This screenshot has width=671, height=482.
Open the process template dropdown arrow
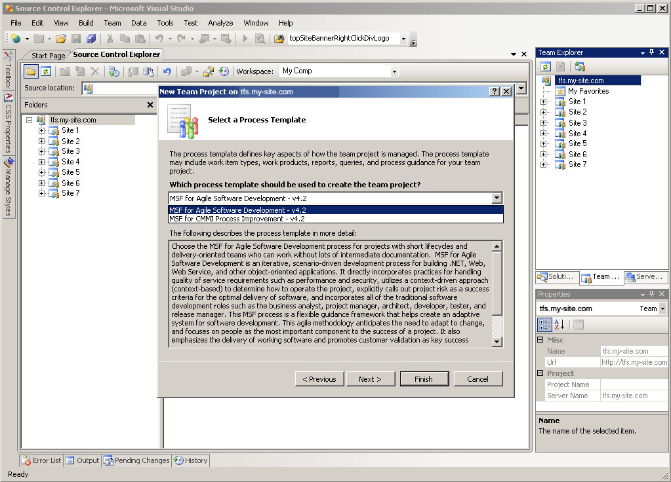pyautogui.click(x=497, y=198)
